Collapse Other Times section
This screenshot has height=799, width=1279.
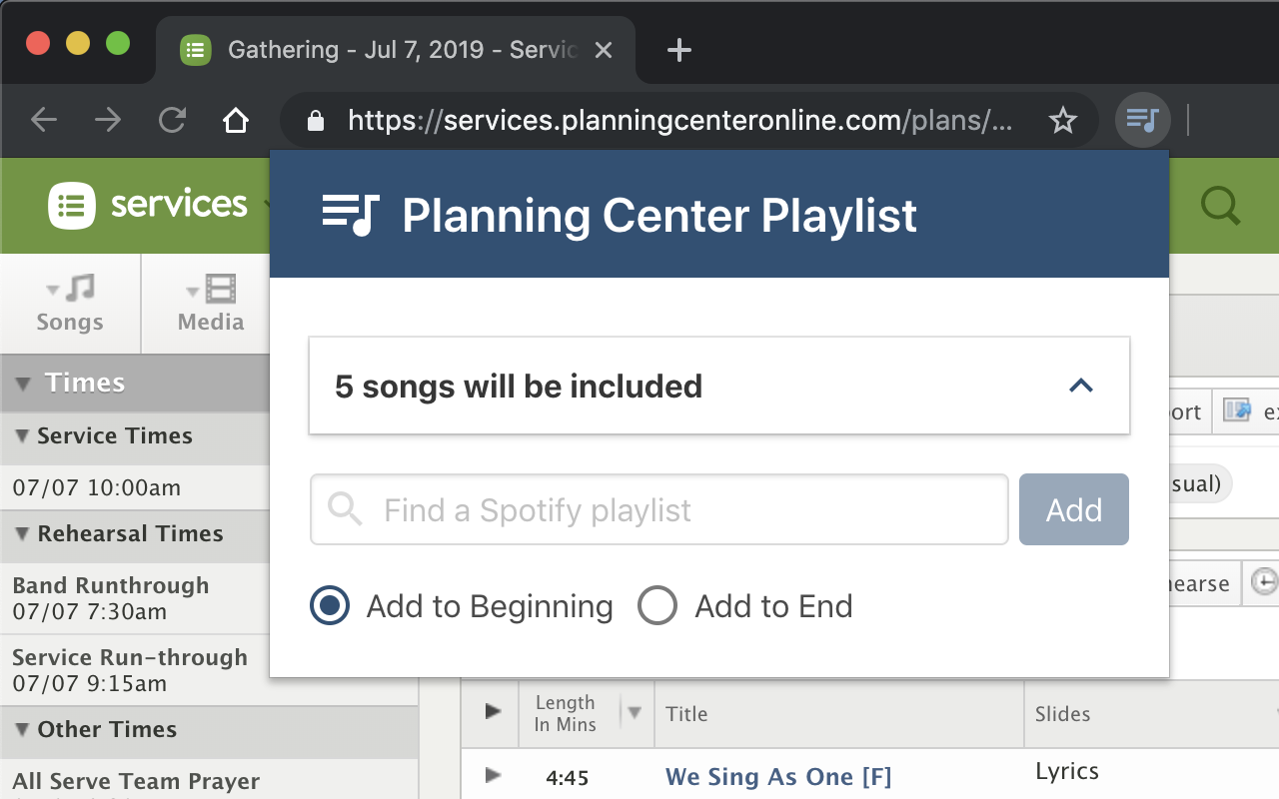pyautogui.click(x=21, y=729)
